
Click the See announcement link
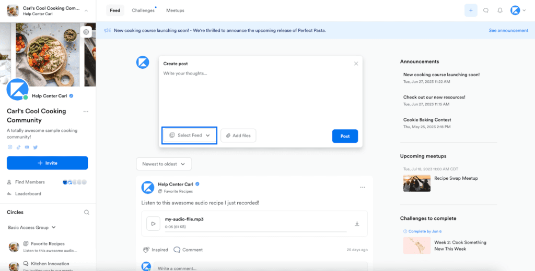coord(508,30)
